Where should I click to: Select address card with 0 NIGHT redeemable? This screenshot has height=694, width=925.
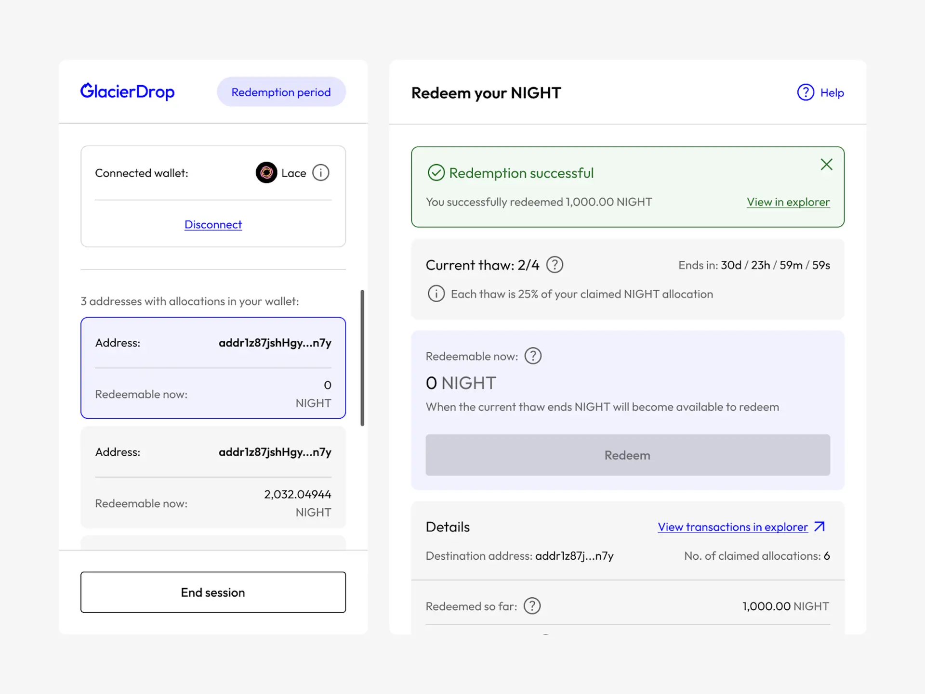[x=213, y=368]
